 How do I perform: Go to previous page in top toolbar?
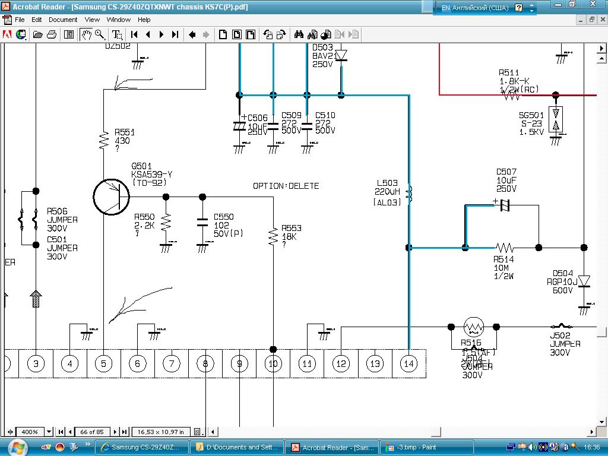tap(148, 34)
